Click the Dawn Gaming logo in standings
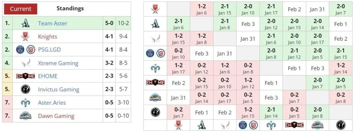The image size is (354, 133). [x=26, y=116]
